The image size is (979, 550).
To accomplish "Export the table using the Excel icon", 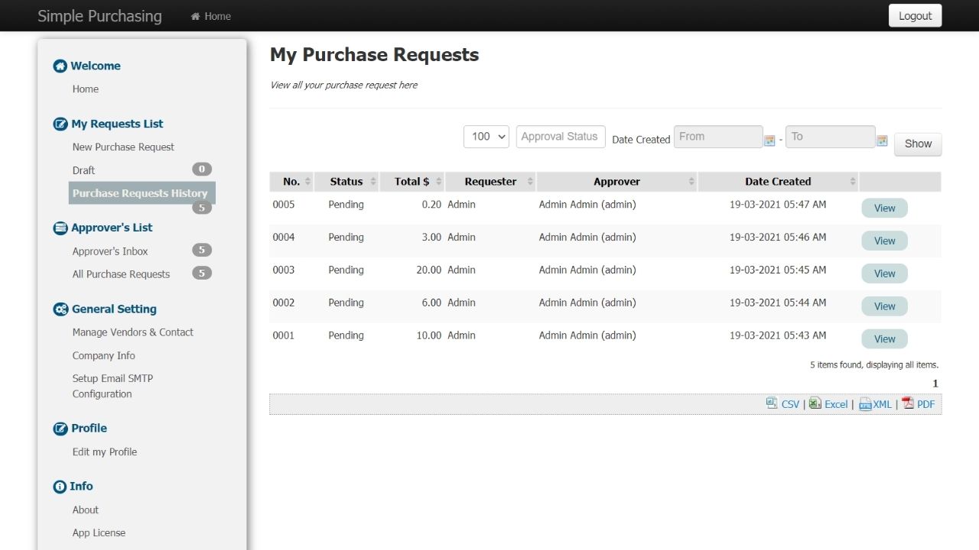I will (815, 403).
